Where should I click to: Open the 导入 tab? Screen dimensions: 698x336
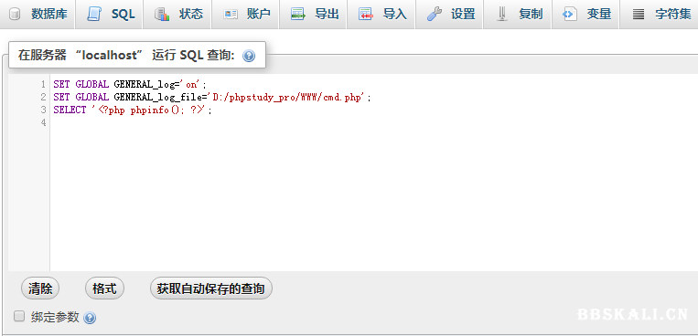coord(381,15)
